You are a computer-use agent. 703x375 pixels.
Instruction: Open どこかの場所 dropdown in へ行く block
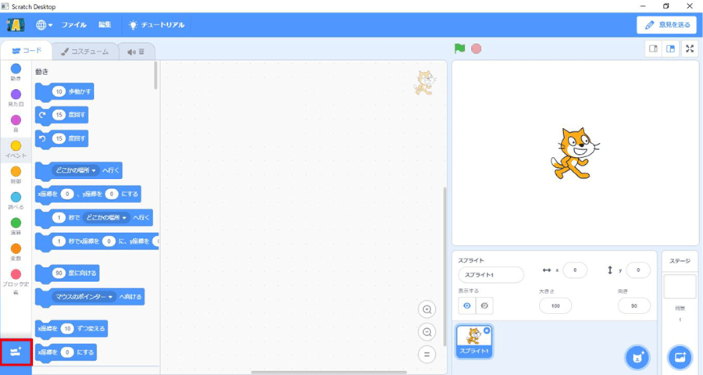(76, 170)
